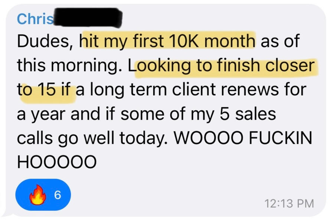The image size is (334, 220).
Task: Click the fire emoji reaction icon
Action: [x=37, y=195]
